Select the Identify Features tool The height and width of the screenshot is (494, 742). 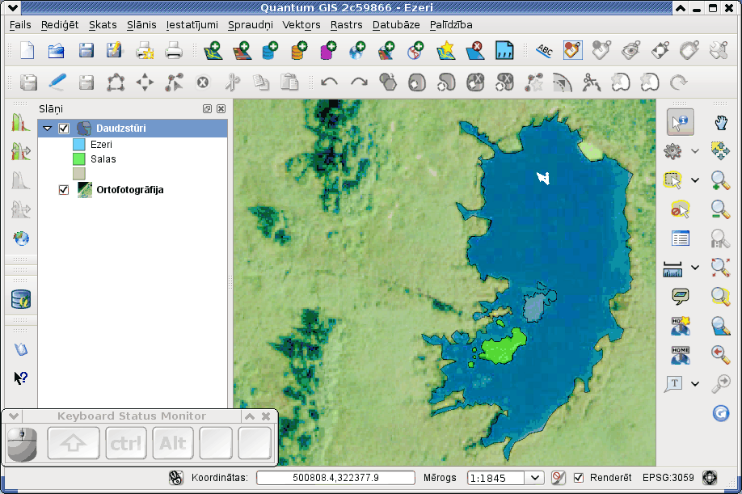681,122
